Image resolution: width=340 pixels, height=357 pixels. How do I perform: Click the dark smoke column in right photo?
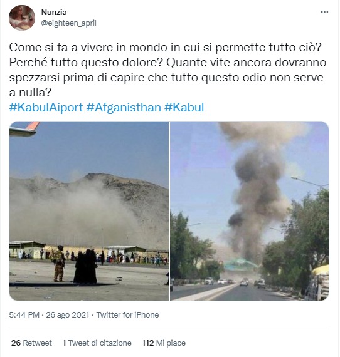point(255,200)
